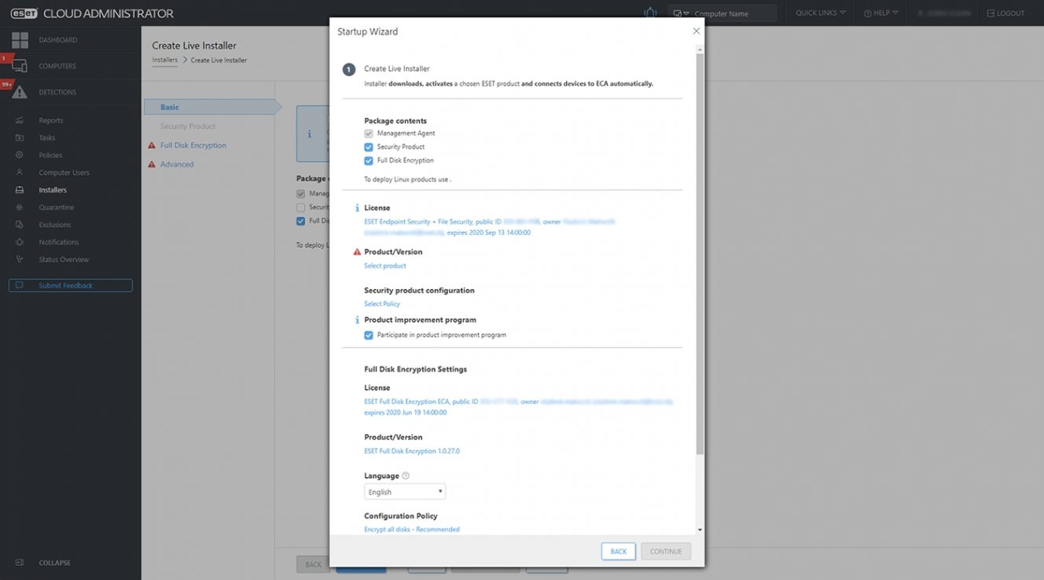This screenshot has height=580, width=1044.
Task: Click the help icon beside Language
Action: 406,475
